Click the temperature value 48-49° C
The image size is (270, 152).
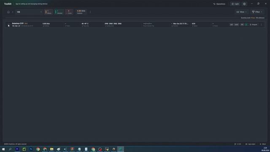85,24
